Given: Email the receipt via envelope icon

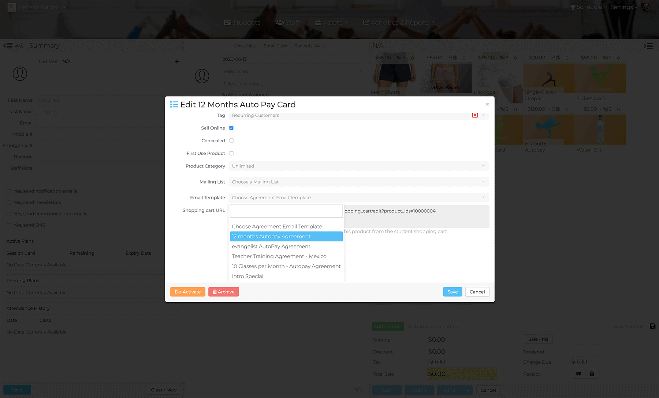Looking at the screenshot, I should 578,373.
